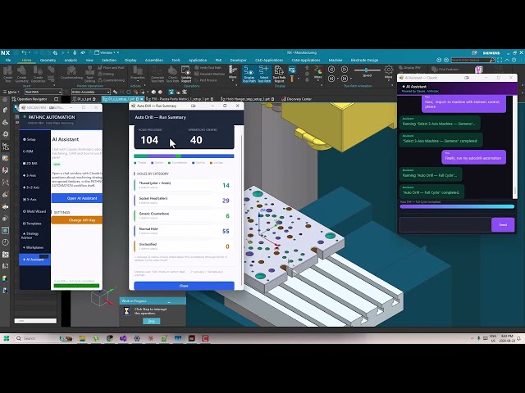Viewport: 525px width, 393px height.
Task: Open the Windows Start menu
Action: pos(7,338)
